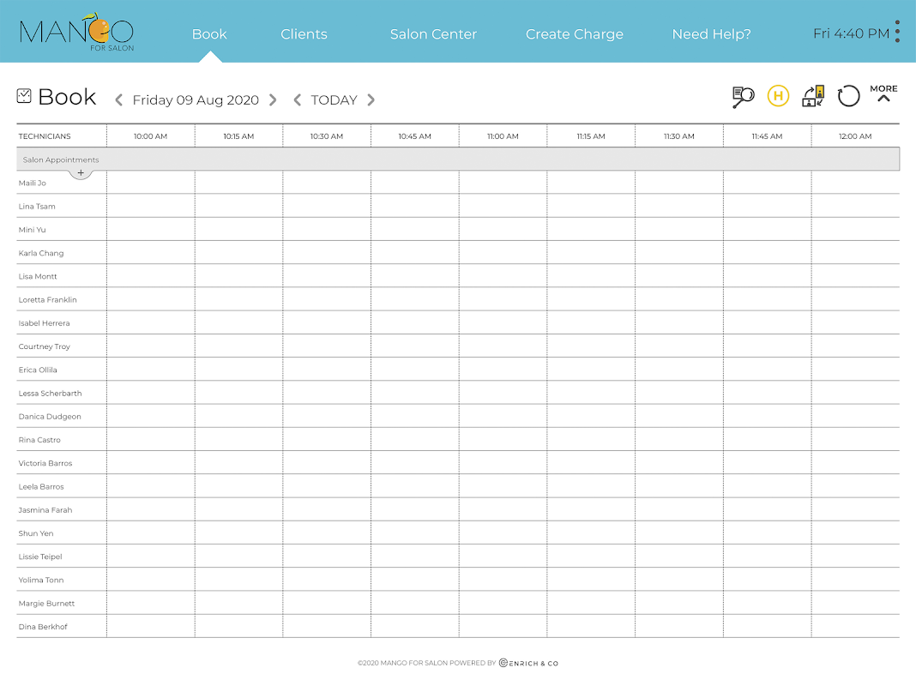Select technician Loretta Franklin
Image resolution: width=916 pixels, height=686 pixels.
47,299
